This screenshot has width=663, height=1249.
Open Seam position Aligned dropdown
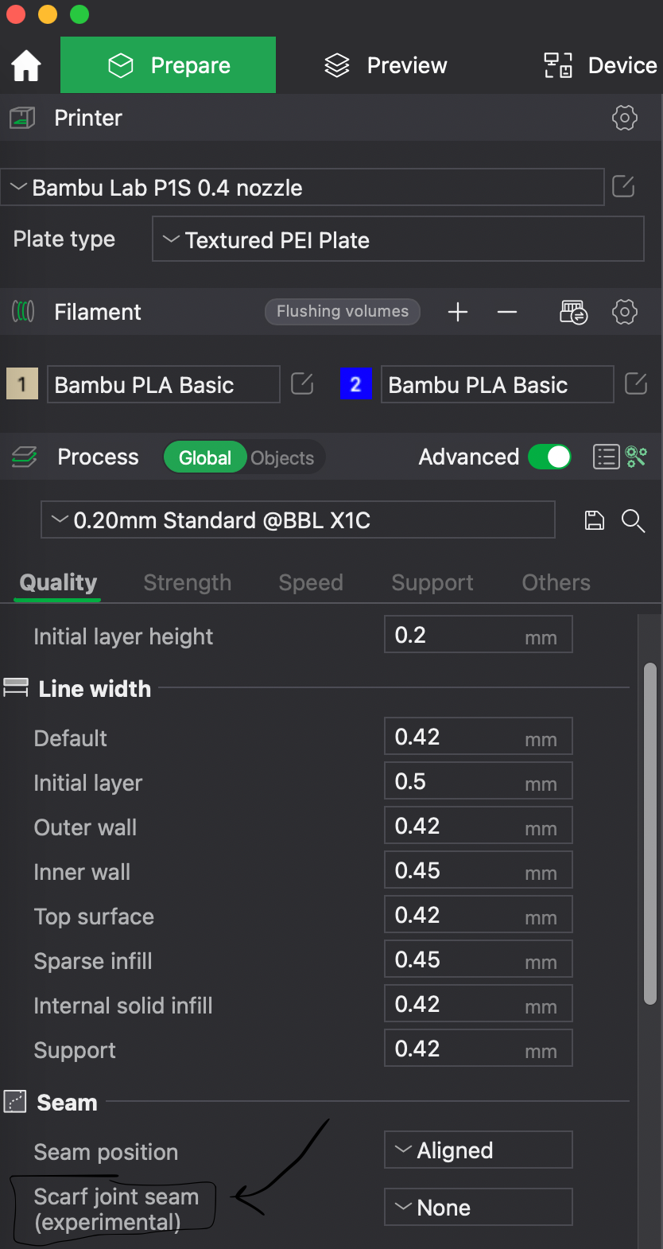479,1150
